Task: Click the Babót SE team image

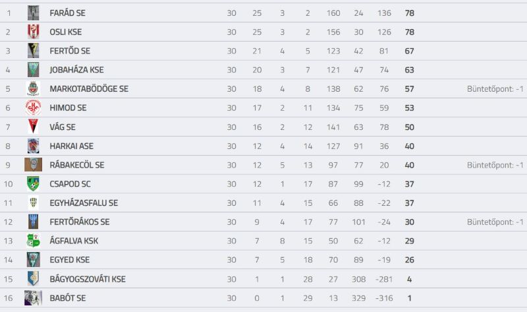Action: coord(33,298)
